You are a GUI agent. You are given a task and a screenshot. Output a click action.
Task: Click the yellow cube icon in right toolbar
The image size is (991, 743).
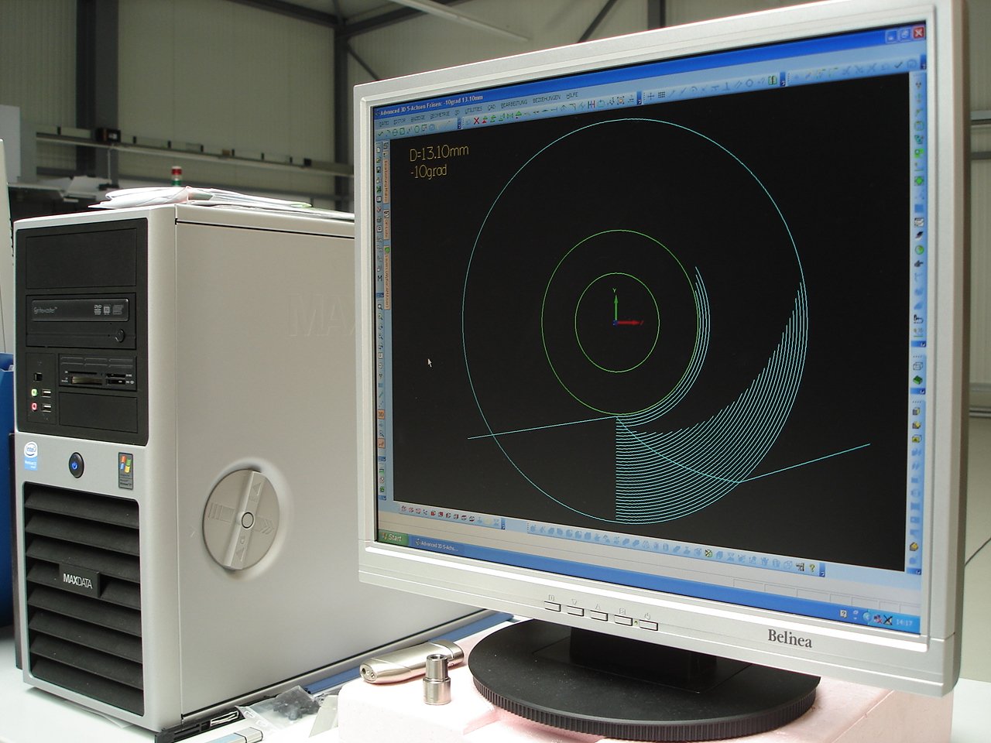tap(915, 545)
